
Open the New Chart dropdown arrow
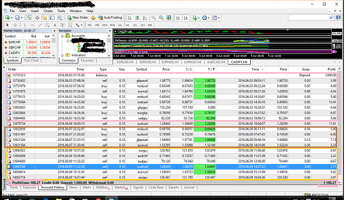coord(11,18)
